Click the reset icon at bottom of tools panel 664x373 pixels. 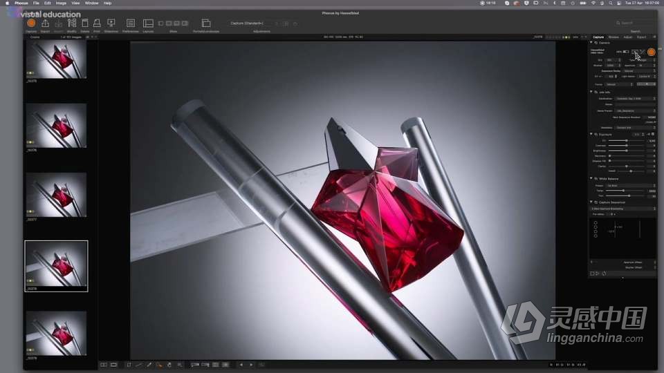[x=605, y=274]
